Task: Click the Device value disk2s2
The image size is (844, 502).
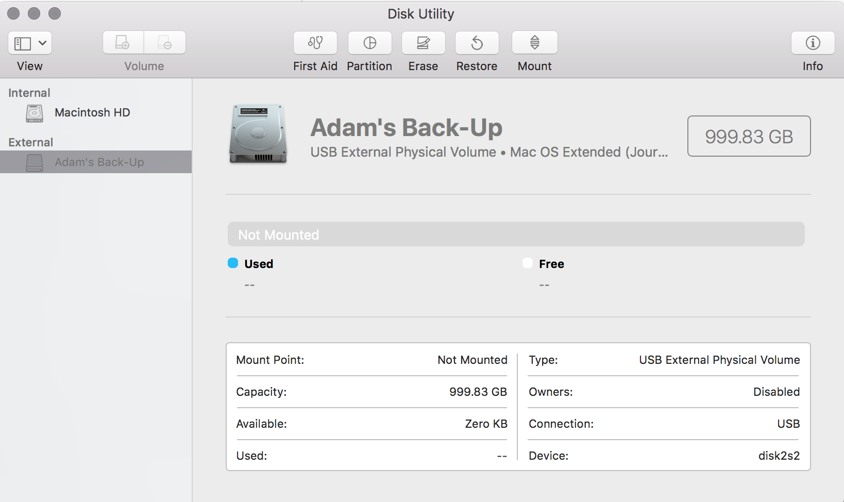Action: click(x=779, y=456)
